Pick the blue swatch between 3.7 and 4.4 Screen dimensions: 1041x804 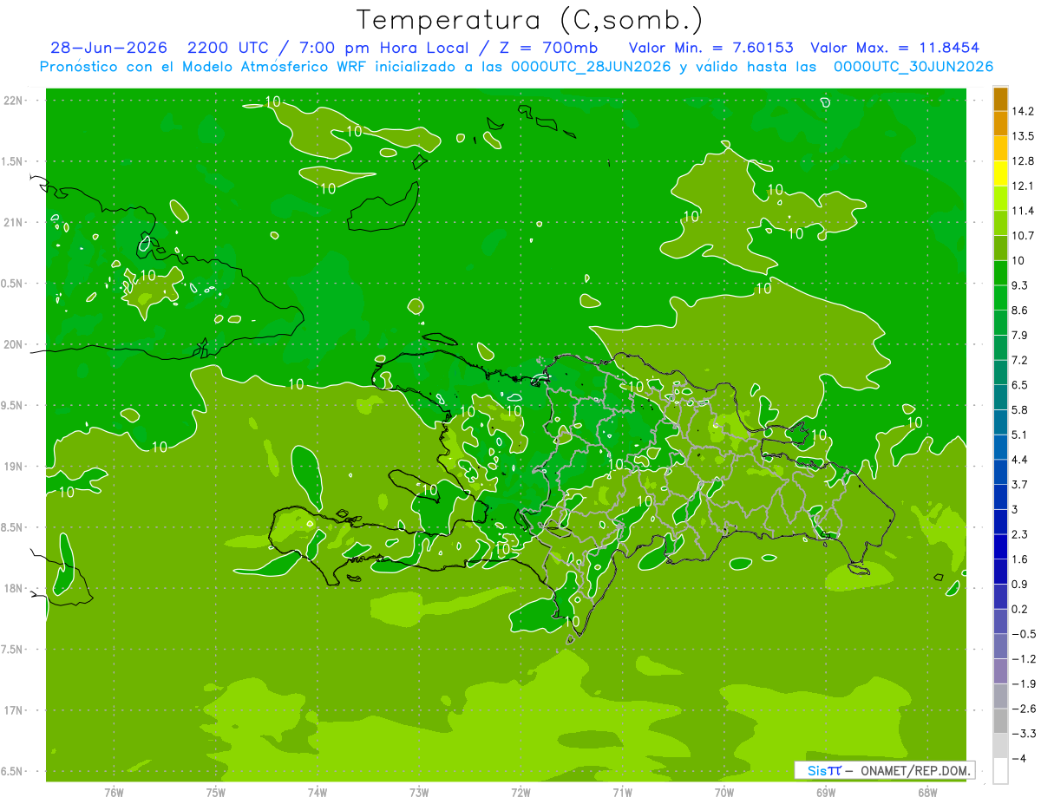pyautogui.click(x=1000, y=472)
